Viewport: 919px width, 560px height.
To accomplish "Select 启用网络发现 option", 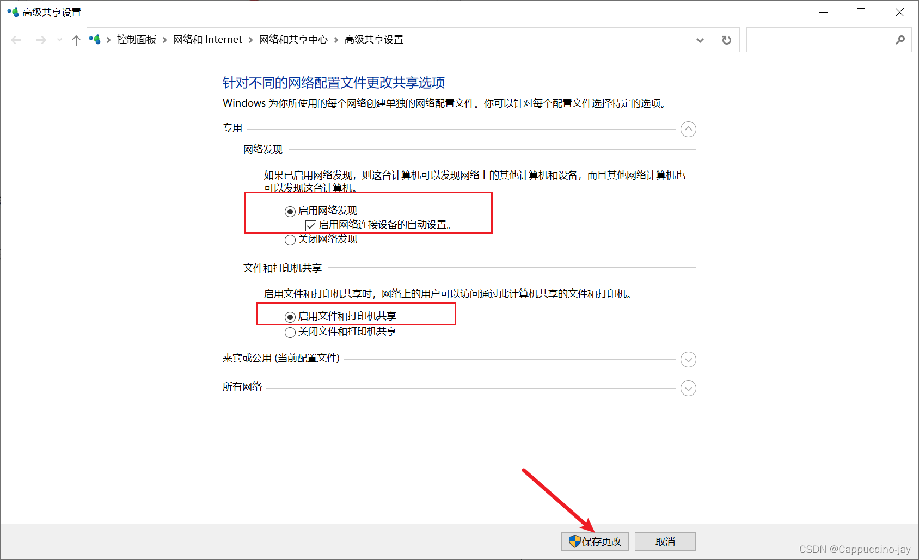I will coord(290,211).
